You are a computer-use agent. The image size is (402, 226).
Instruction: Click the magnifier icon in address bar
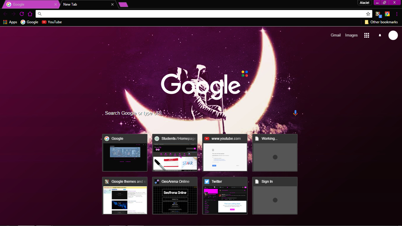point(40,14)
